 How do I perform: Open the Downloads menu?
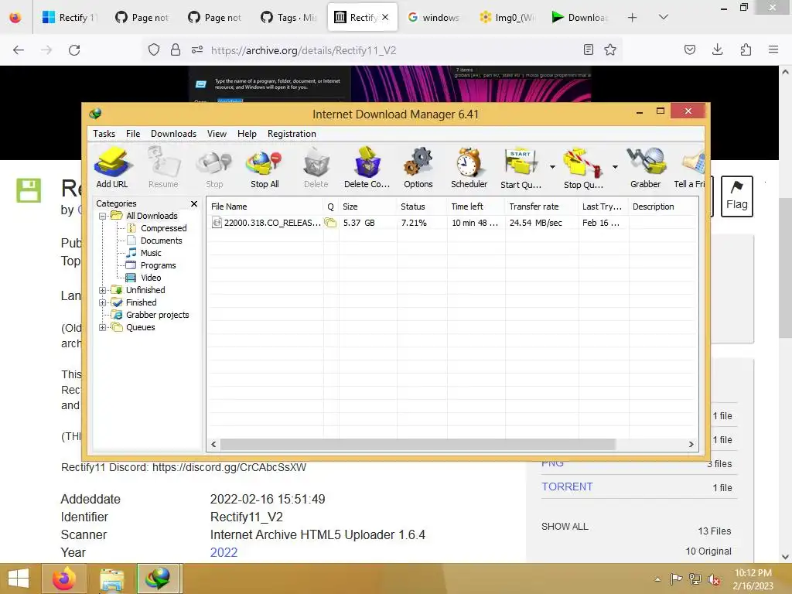click(x=173, y=134)
